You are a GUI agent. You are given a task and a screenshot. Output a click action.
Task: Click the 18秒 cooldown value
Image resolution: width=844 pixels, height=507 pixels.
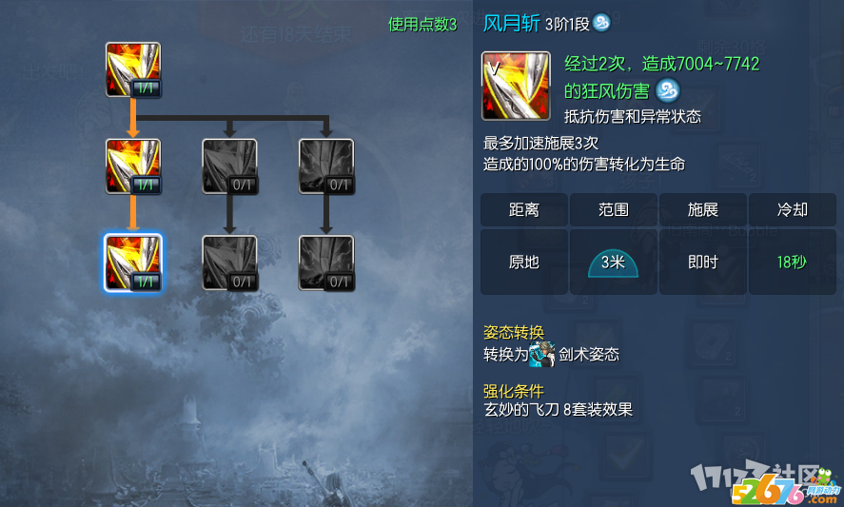[x=792, y=263]
